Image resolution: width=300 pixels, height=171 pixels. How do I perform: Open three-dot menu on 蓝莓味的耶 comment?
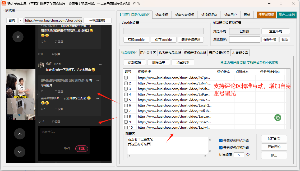click(x=97, y=98)
